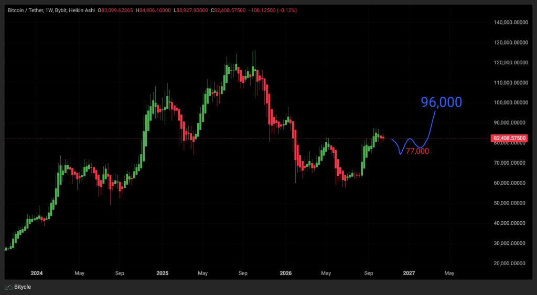Click the Close value 82,408.57500 in header
The image size is (537, 295).
230,10
